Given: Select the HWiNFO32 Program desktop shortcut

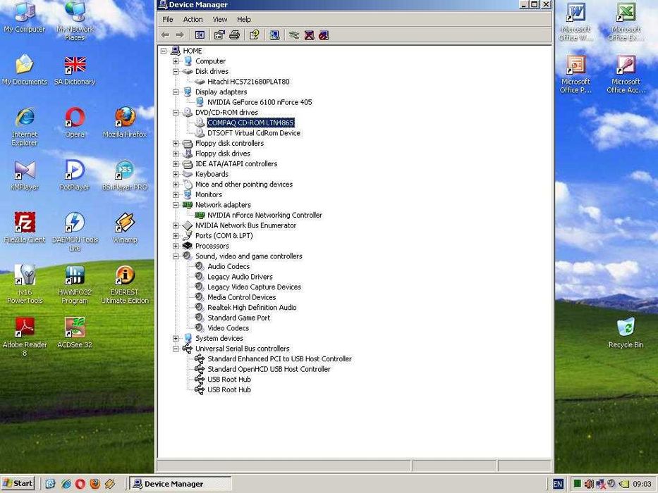Looking at the screenshot, I should pyautogui.click(x=75, y=285).
